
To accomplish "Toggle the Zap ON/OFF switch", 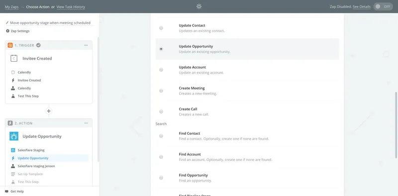I will (383, 6).
